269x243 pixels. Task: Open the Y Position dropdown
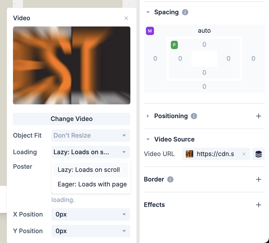pos(91,231)
